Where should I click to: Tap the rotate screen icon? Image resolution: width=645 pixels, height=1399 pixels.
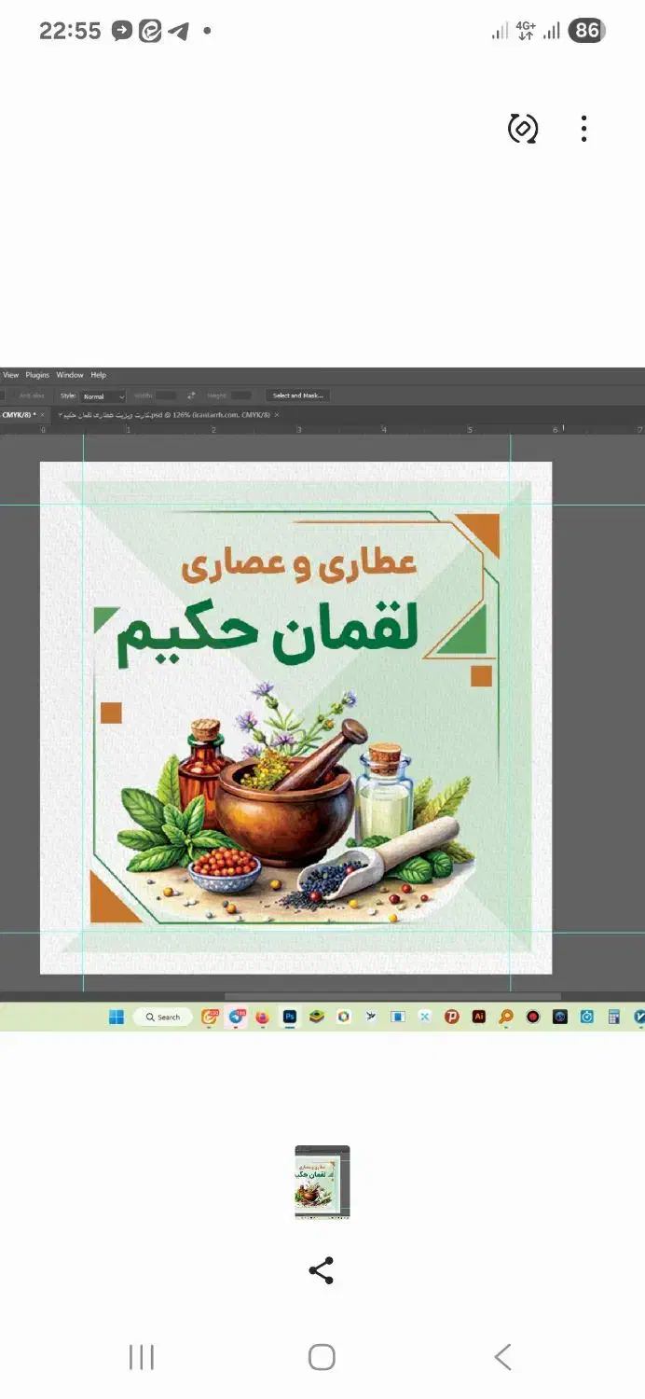click(x=522, y=129)
